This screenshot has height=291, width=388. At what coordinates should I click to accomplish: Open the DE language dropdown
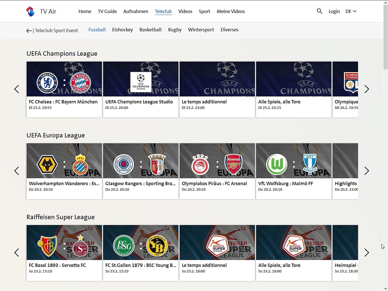(x=351, y=11)
